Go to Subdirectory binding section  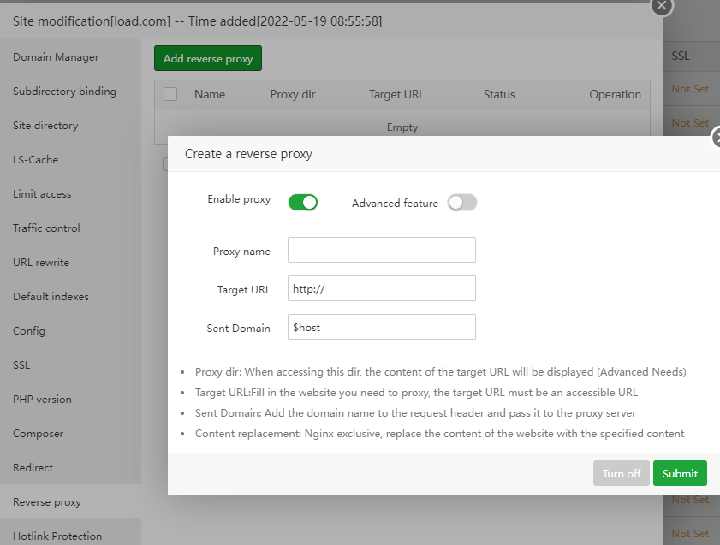(x=64, y=92)
